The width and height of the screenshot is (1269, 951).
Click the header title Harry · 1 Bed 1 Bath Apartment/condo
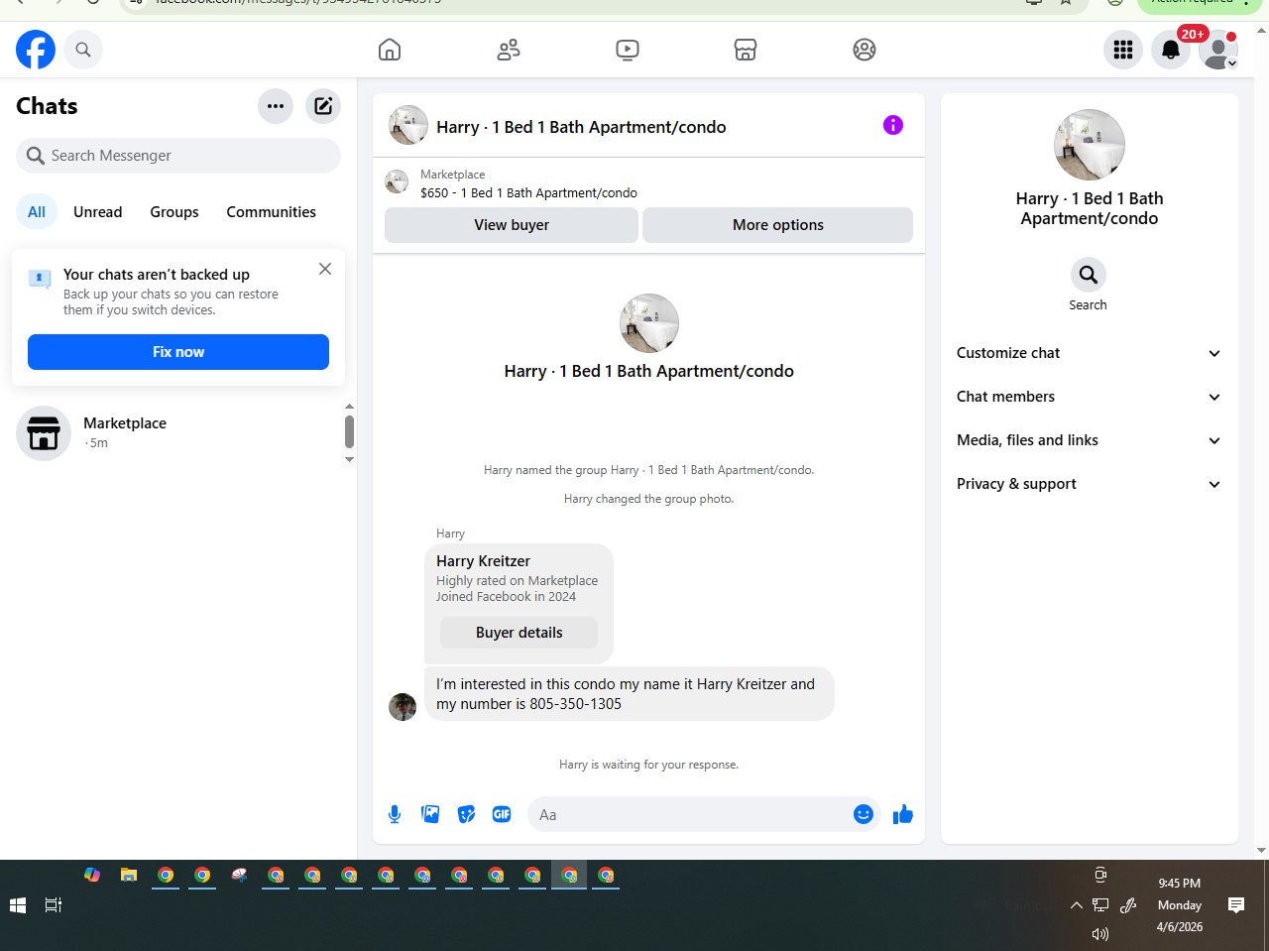click(581, 127)
